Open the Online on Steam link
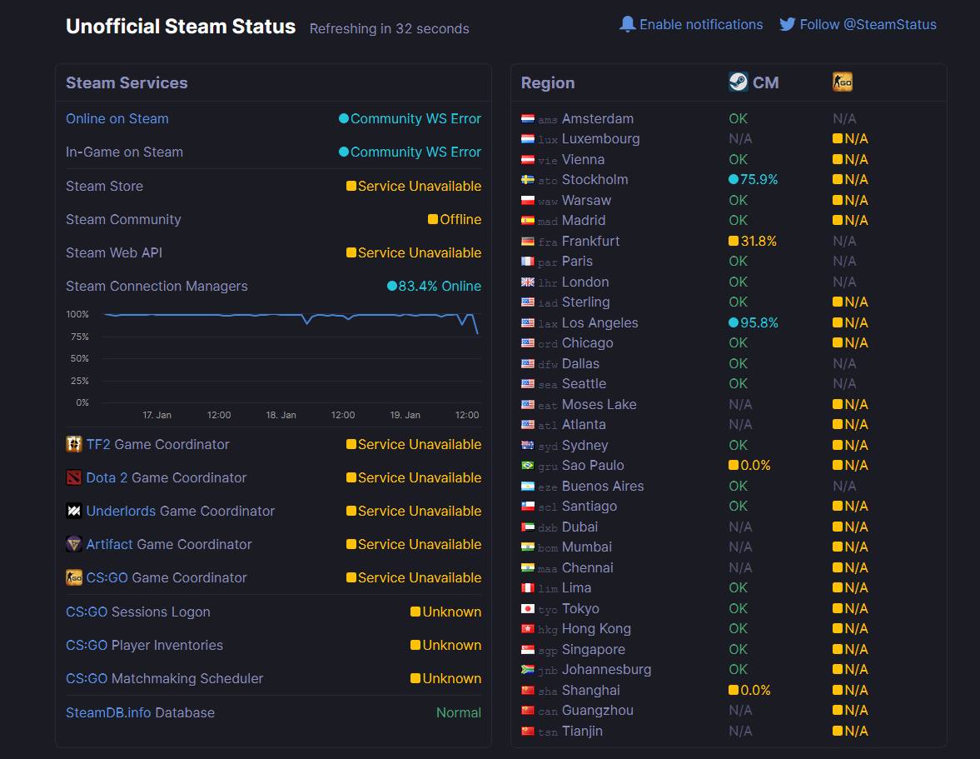This screenshot has height=759, width=980. point(117,119)
